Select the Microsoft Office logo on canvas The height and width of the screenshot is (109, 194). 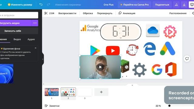coord(171,69)
